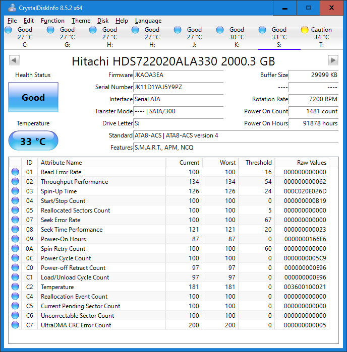Viewport: 347px width, 352px height.
Task: Select the yellow Caution T: drive orb
Action: [x=305, y=30]
